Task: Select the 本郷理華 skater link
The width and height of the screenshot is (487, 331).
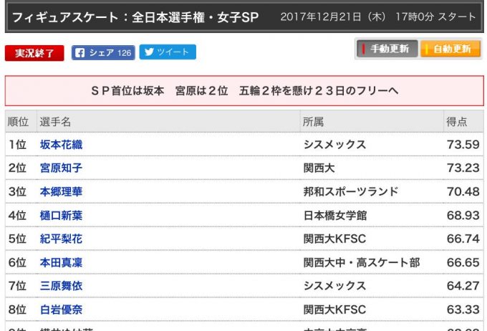Action: click(x=61, y=192)
